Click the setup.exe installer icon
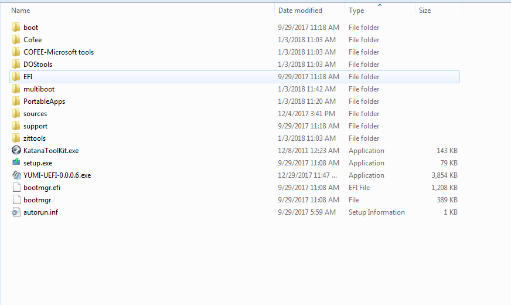The image size is (511, 305). click(16, 162)
